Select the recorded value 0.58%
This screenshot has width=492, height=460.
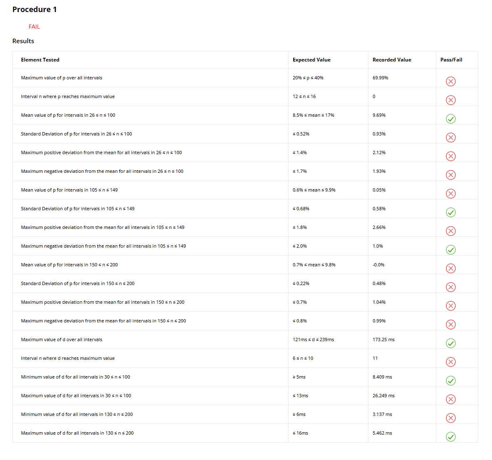(379, 209)
